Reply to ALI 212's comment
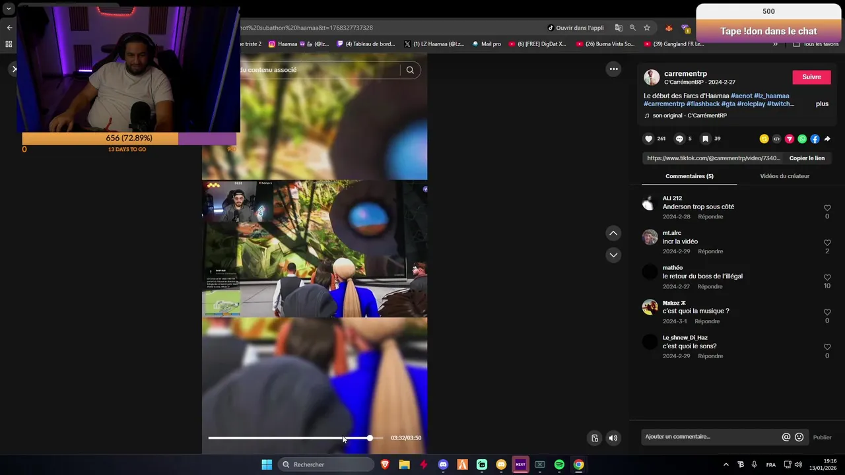The width and height of the screenshot is (845, 475). [710, 216]
